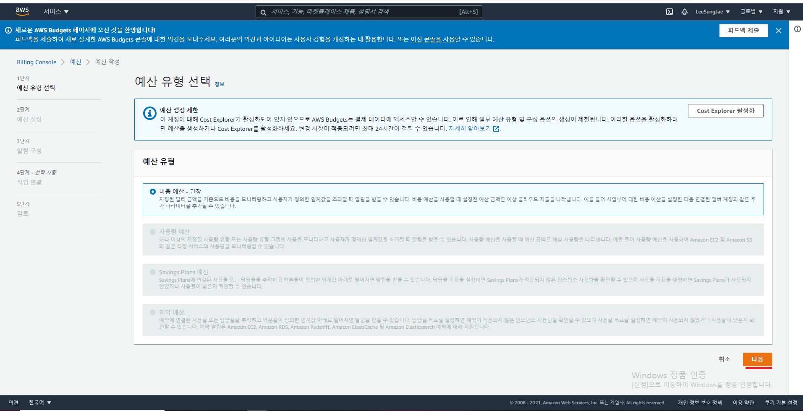Select the 예약 예산 radio option

153,312
